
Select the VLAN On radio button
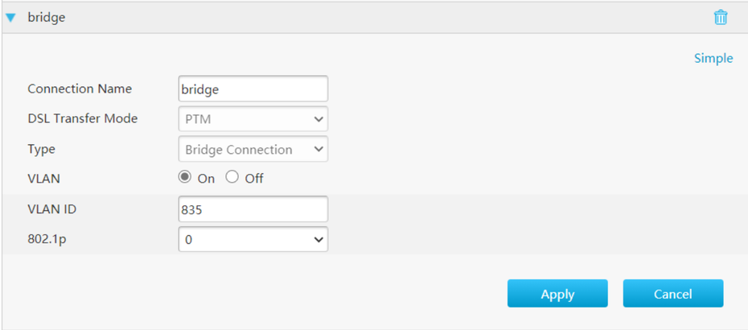click(x=185, y=178)
